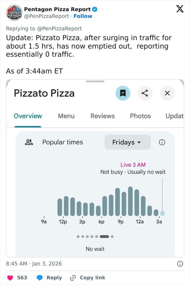Follow the @PenPizzaReport account

pos(83,16)
